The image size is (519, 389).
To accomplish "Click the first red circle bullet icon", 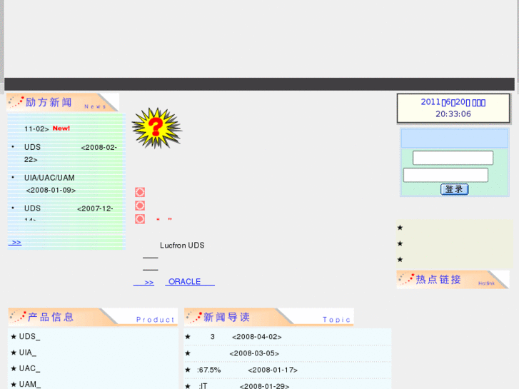I will (140, 192).
